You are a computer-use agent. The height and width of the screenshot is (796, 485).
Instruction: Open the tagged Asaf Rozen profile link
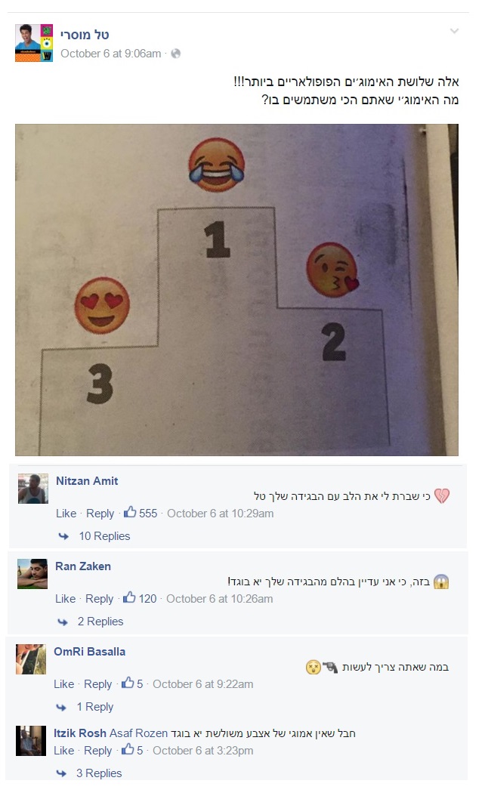pos(139,733)
